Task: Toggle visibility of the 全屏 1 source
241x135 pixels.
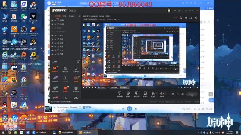Action: 52,43
